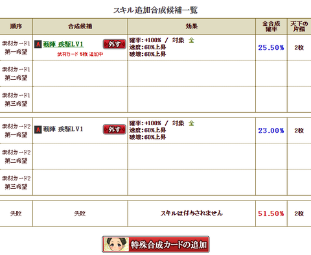
Task: Click 速度:60%上昇 in 素材カード1 row
Action: (x=148, y=47)
